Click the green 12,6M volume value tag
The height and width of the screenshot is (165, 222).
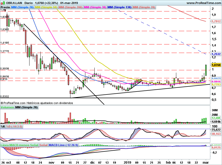click(x=216, y=118)
